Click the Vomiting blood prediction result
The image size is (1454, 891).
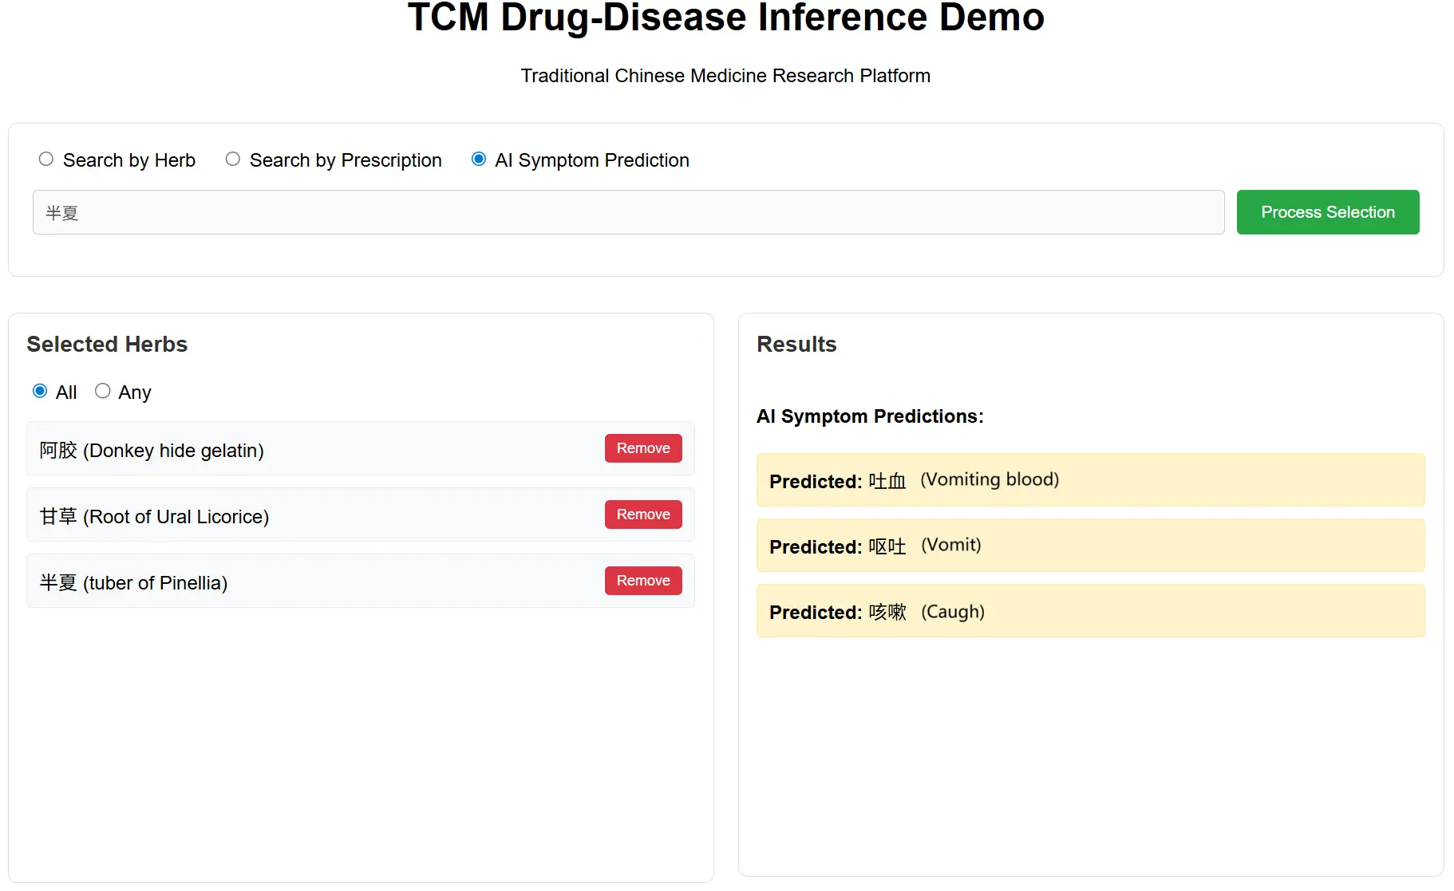click(1089, 480)
